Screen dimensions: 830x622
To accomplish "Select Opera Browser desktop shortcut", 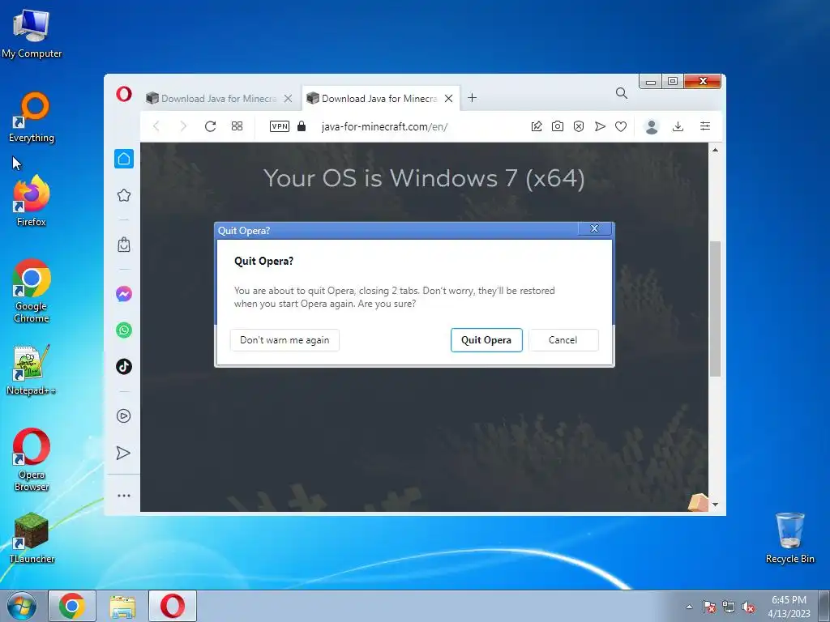I will click(32, 460).
